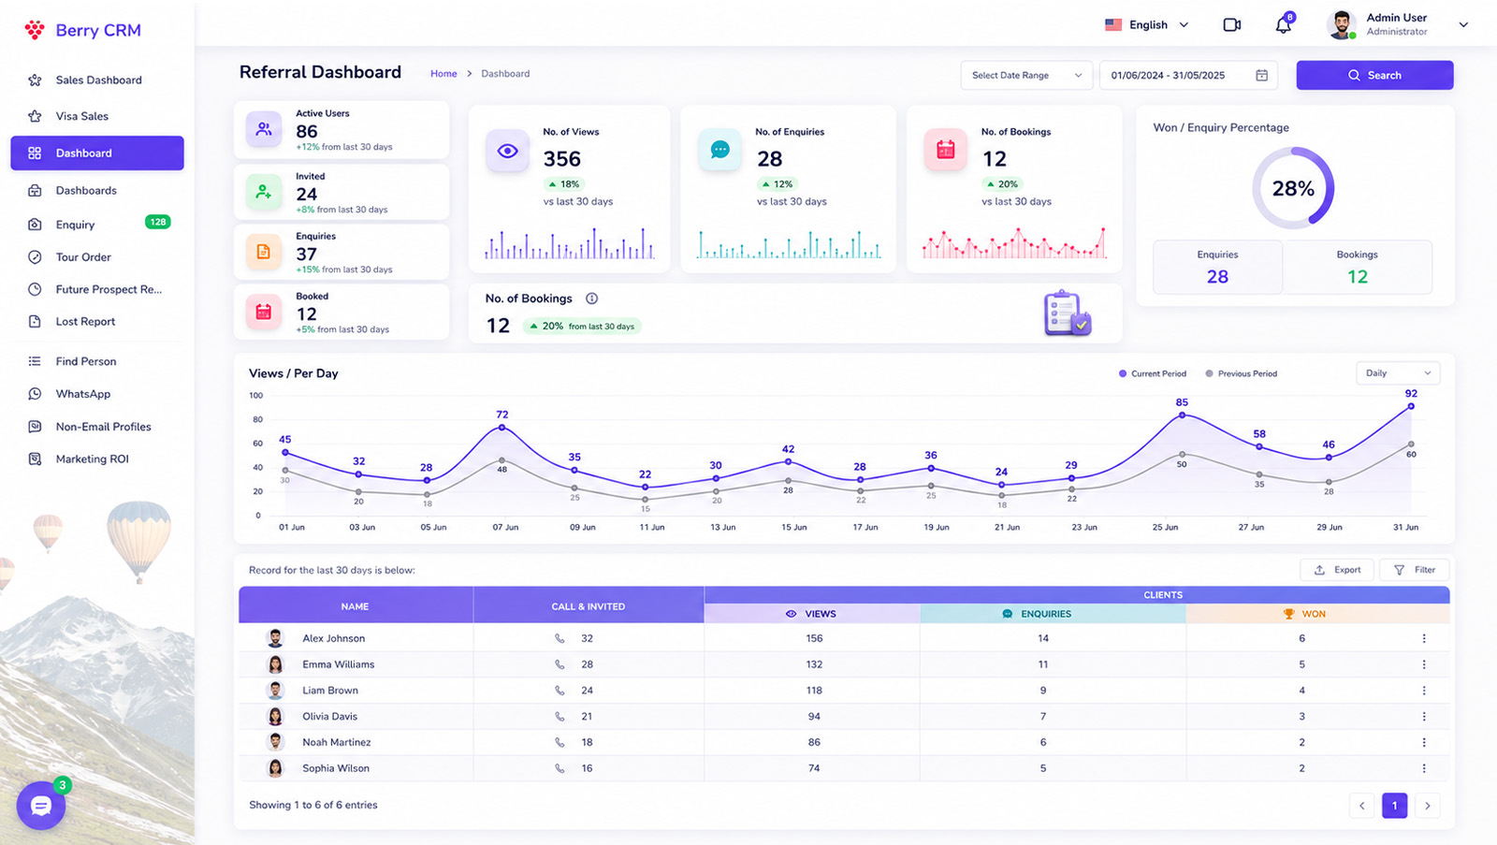Open the video camera icon in header

pyautogui.click(x=1232, y=25)
